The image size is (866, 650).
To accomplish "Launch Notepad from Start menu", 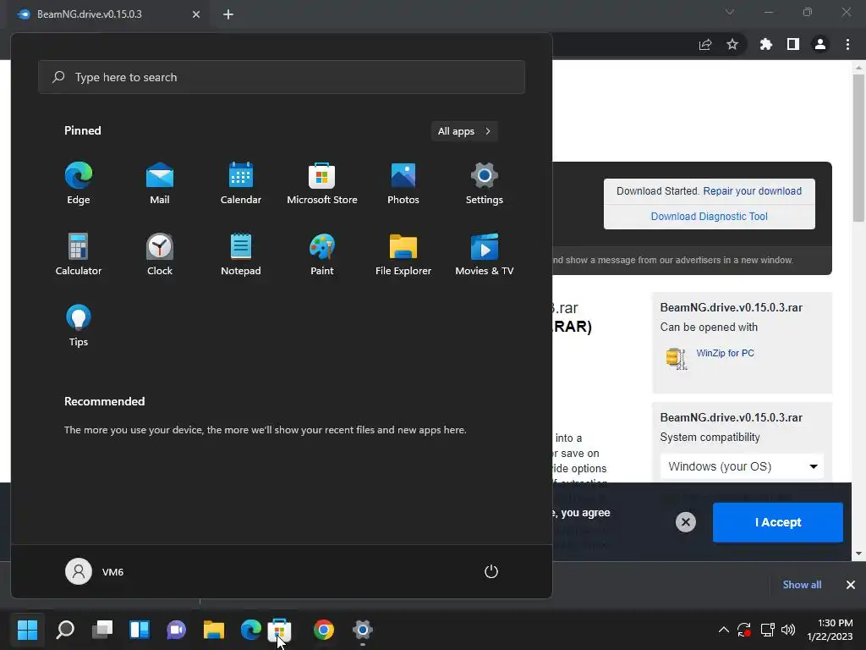I will pyautogui.click(x=241, y=255).
